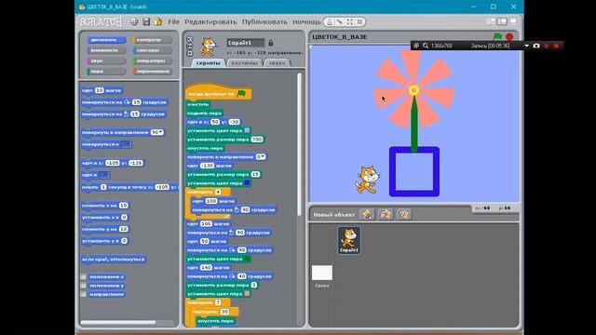
Task: Open the помощь menu
Action: tap(306, 22)
